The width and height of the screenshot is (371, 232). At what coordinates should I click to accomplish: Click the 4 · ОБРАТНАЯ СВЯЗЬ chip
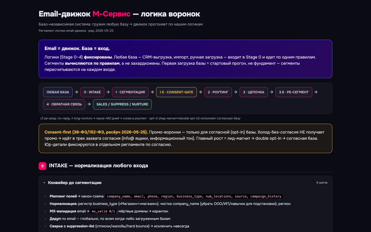64,104
